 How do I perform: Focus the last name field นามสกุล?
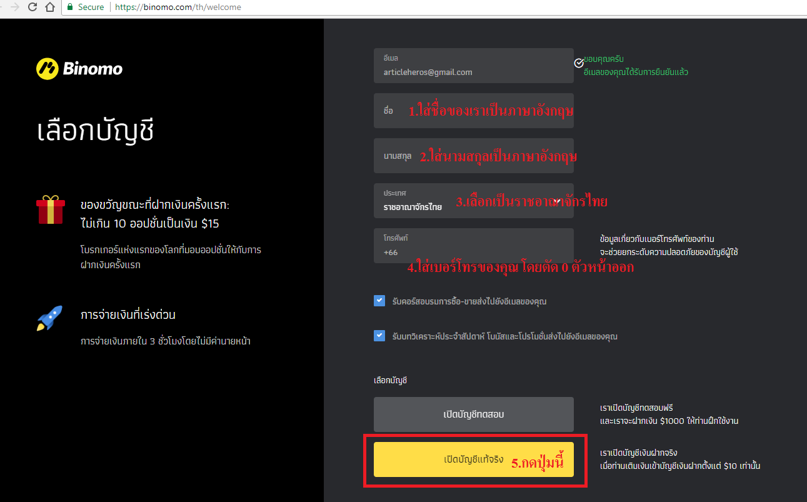pyautogui.click(x=474, y=156)
